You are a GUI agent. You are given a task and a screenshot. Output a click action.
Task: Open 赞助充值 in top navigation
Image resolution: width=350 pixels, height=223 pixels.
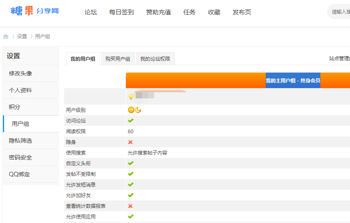[158, 12]
